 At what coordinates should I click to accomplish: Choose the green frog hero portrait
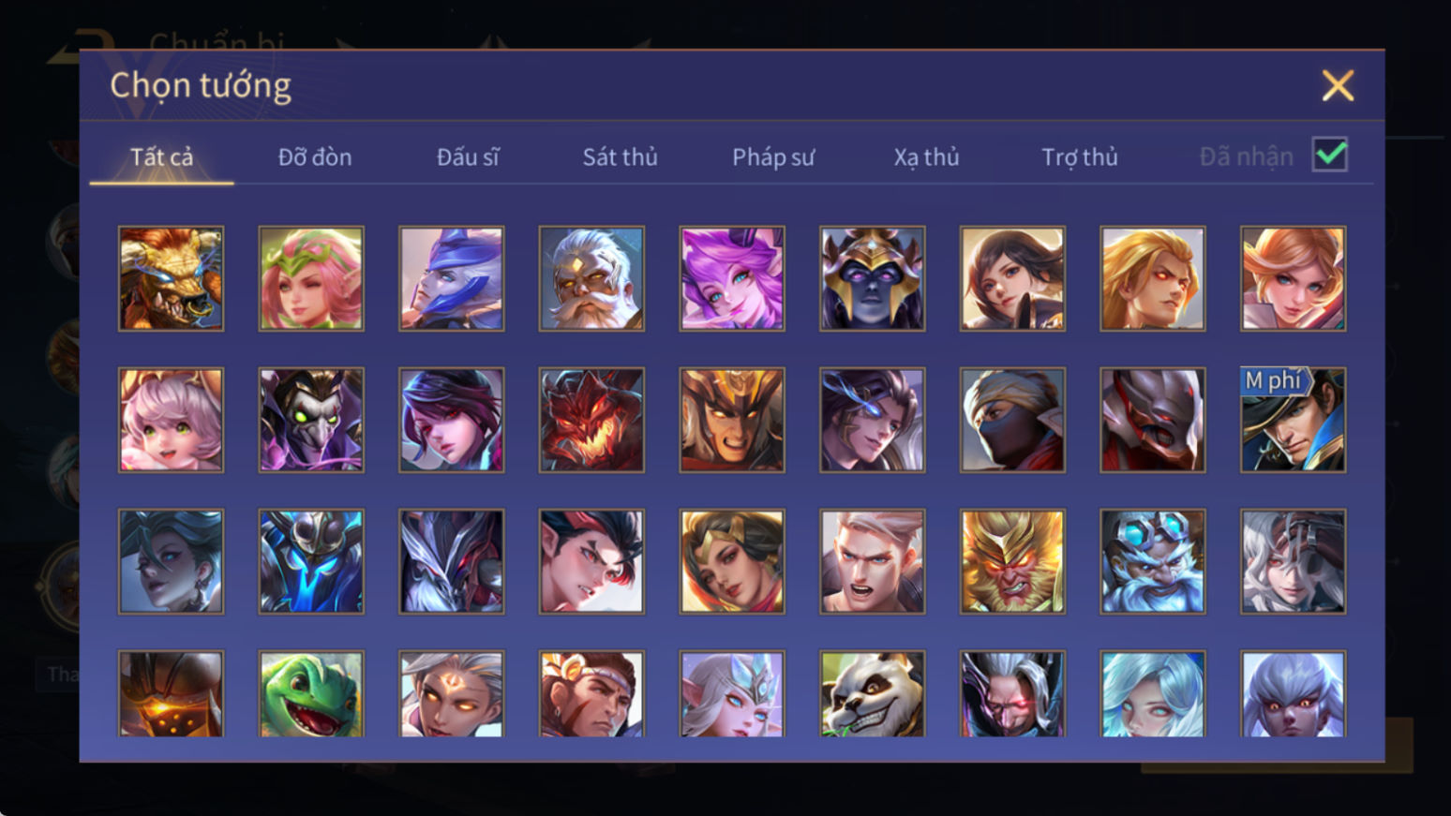[x=311, y=694]
